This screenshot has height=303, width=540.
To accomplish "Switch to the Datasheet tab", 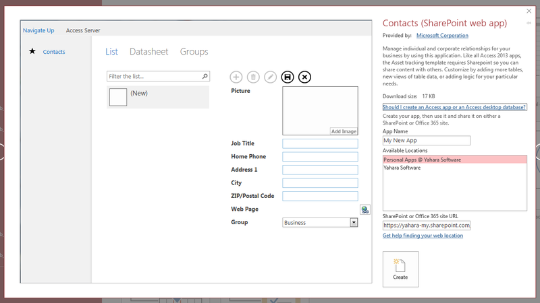I will click(148, 52).
